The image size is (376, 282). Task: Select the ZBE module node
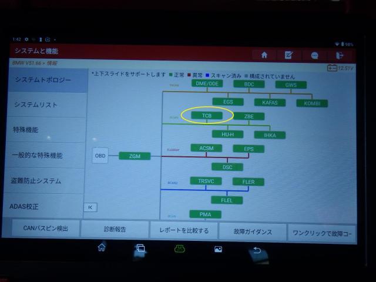(x=249, y=116)
